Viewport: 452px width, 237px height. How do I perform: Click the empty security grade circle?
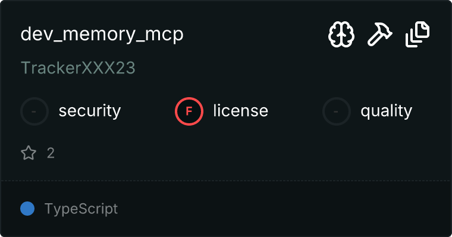(34, 111)
